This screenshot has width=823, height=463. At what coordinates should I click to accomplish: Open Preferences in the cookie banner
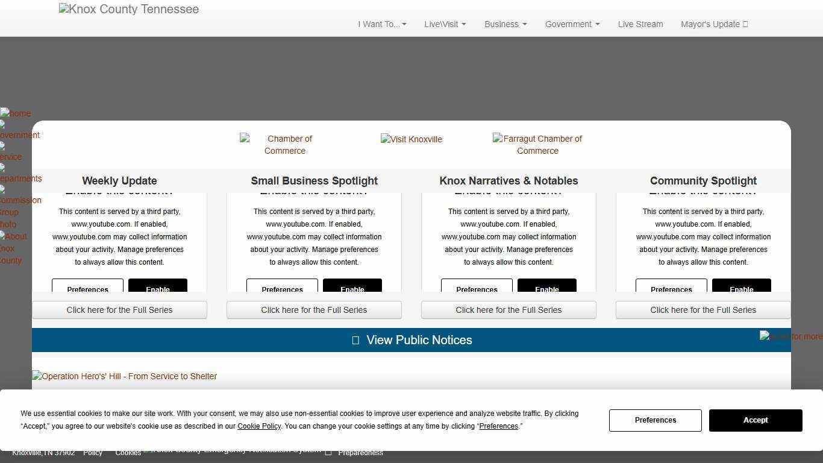click(655, 420)
